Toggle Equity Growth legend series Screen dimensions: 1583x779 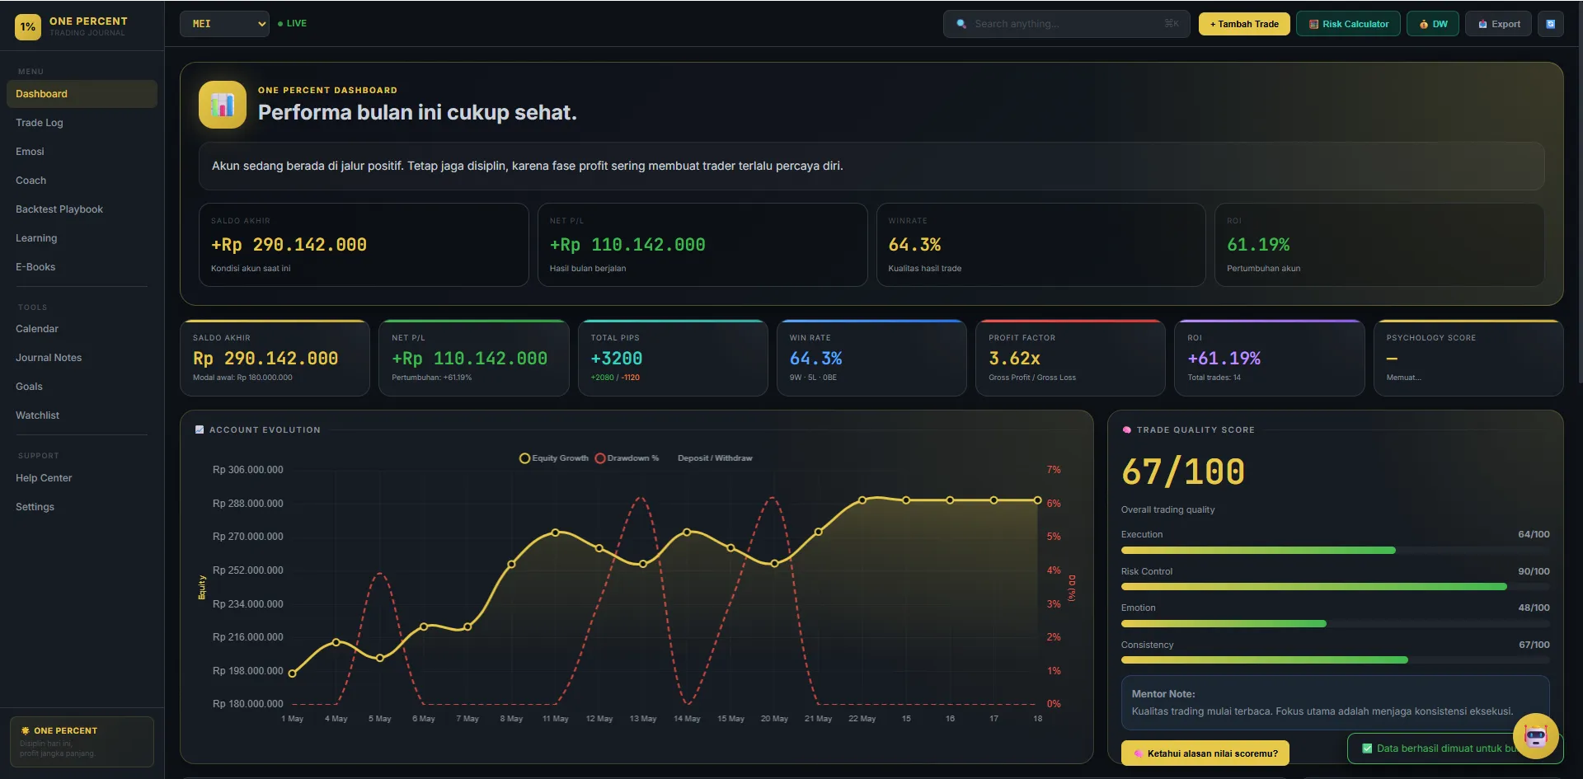(x=553, y=458)
